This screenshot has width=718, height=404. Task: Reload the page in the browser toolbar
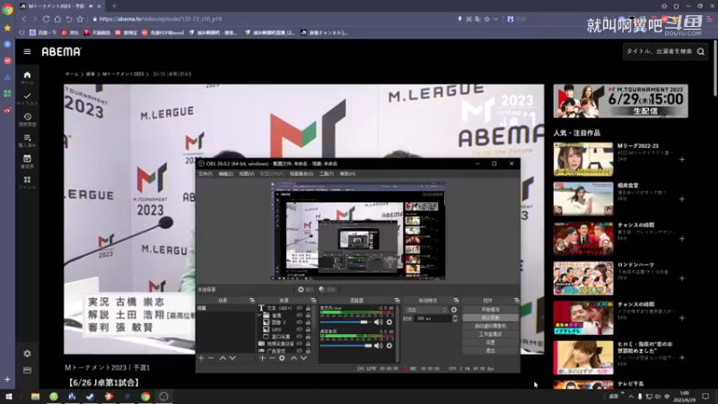click(47, 19)
